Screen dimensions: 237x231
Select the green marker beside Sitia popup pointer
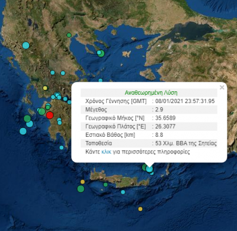click(x=145, y=167)
